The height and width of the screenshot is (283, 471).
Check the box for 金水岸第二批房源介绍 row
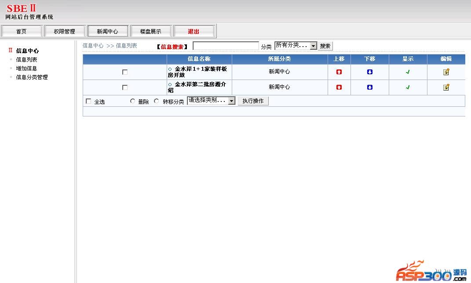pyautogui.click(x=125, y=87)
